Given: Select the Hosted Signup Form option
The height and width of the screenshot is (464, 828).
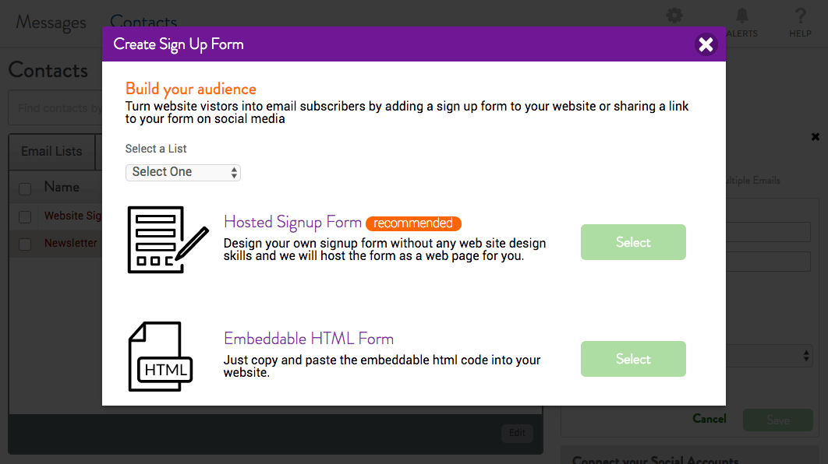Looking at the screenshot, I should point(633,242).
